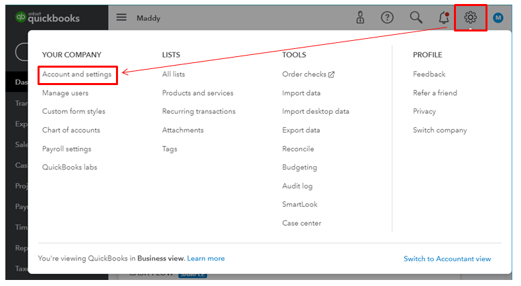Open the Budgeting tool
This screenshot has height=286, width=521.
[x=300, y=167]
